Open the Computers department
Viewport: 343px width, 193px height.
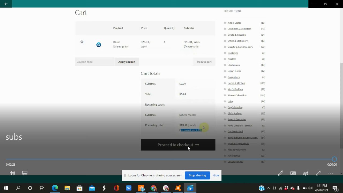[x=234, y=77]
